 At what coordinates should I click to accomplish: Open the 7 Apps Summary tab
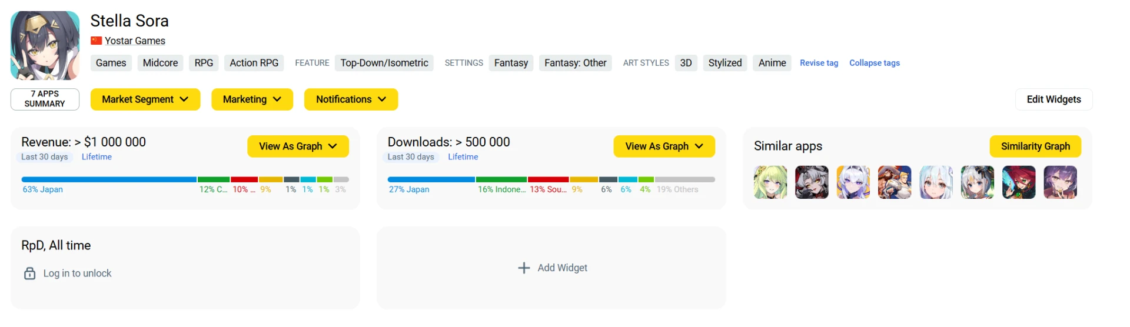click(x=45, y=99)
